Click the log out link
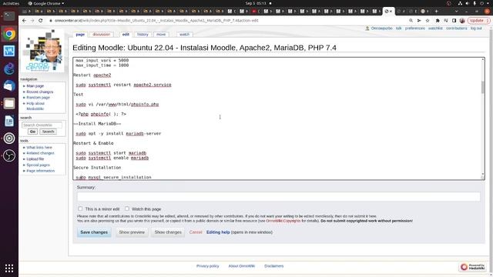The image size is (493, 277). pos(476,28)
